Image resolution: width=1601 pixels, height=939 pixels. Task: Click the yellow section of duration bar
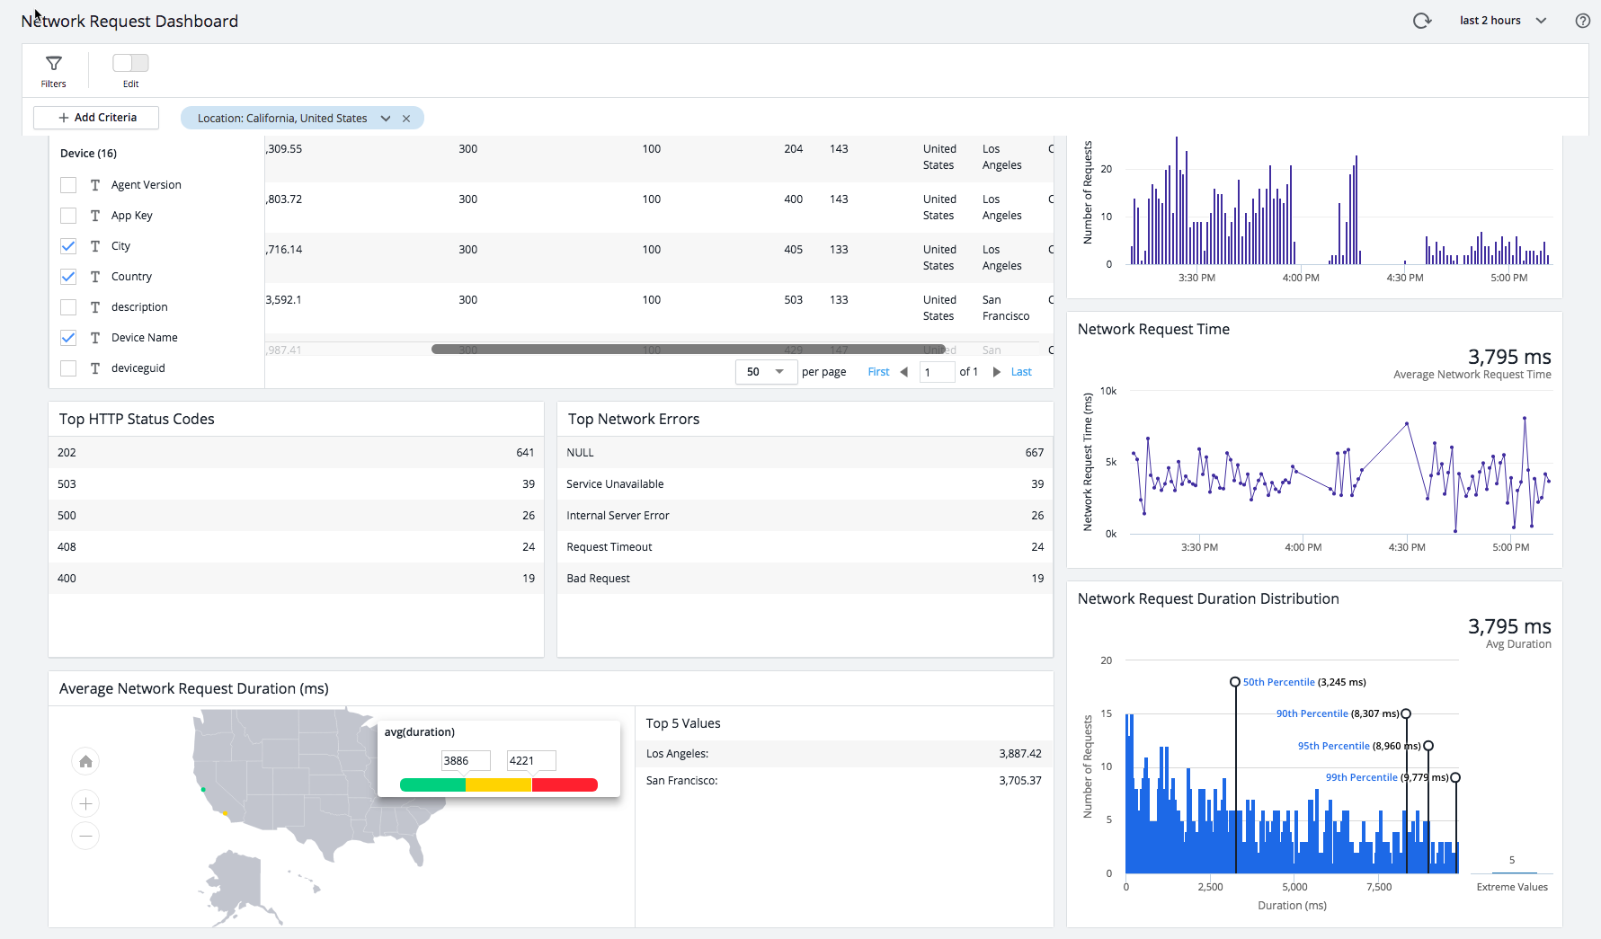tap(499, 785)
